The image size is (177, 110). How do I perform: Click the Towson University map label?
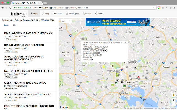[x=129, y=32]
